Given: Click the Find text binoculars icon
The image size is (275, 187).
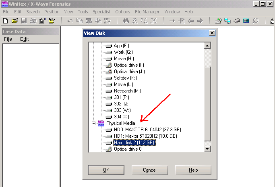Looking at the screenshot, I should coord(125,21).
